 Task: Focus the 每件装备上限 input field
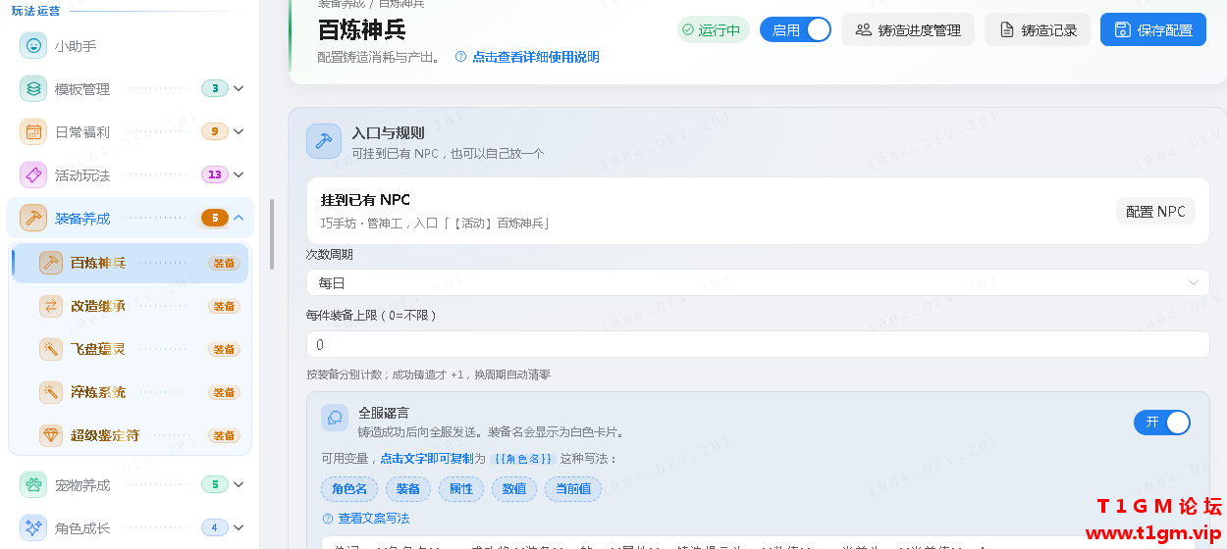tap(758, 344)
